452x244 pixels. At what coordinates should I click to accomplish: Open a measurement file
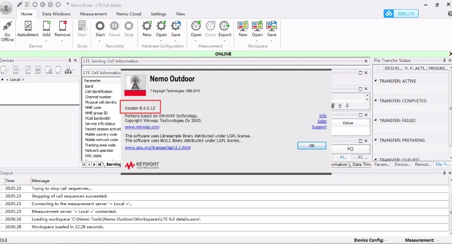(196, 26)
